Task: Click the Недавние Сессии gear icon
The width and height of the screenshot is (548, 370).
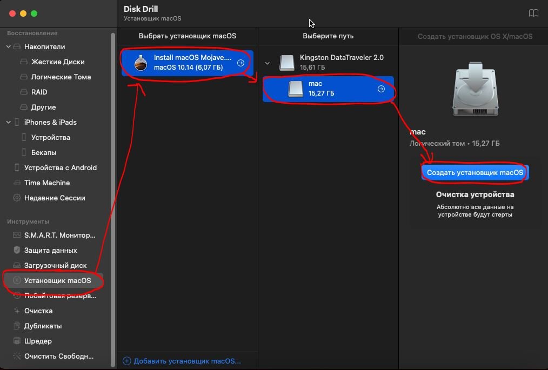Action: tap(17, 198)
